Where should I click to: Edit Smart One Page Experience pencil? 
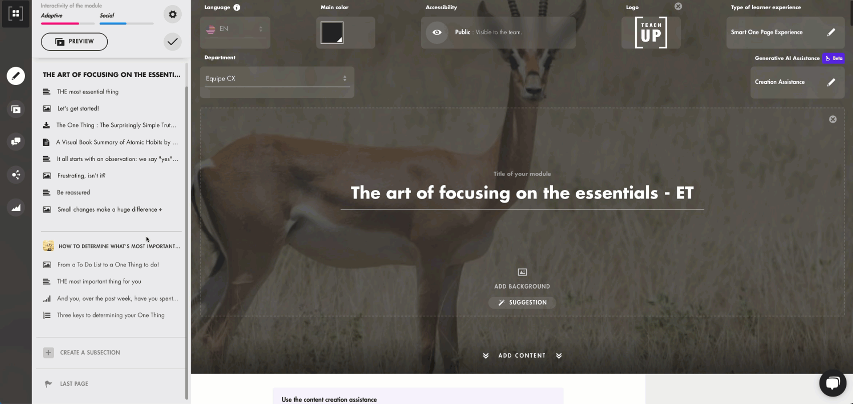[x=831, y=32]
